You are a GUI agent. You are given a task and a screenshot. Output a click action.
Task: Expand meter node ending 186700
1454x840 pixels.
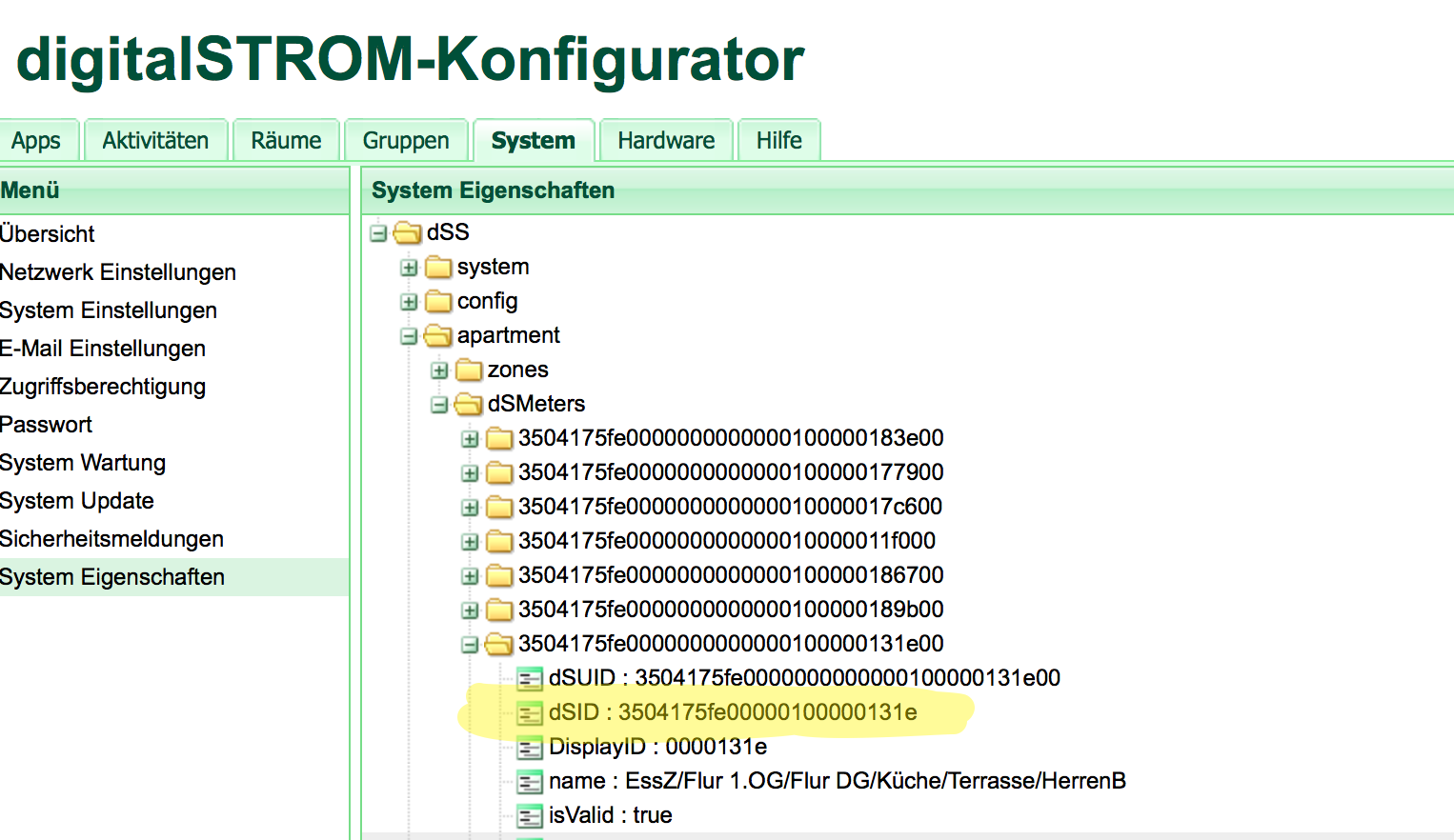470,576
